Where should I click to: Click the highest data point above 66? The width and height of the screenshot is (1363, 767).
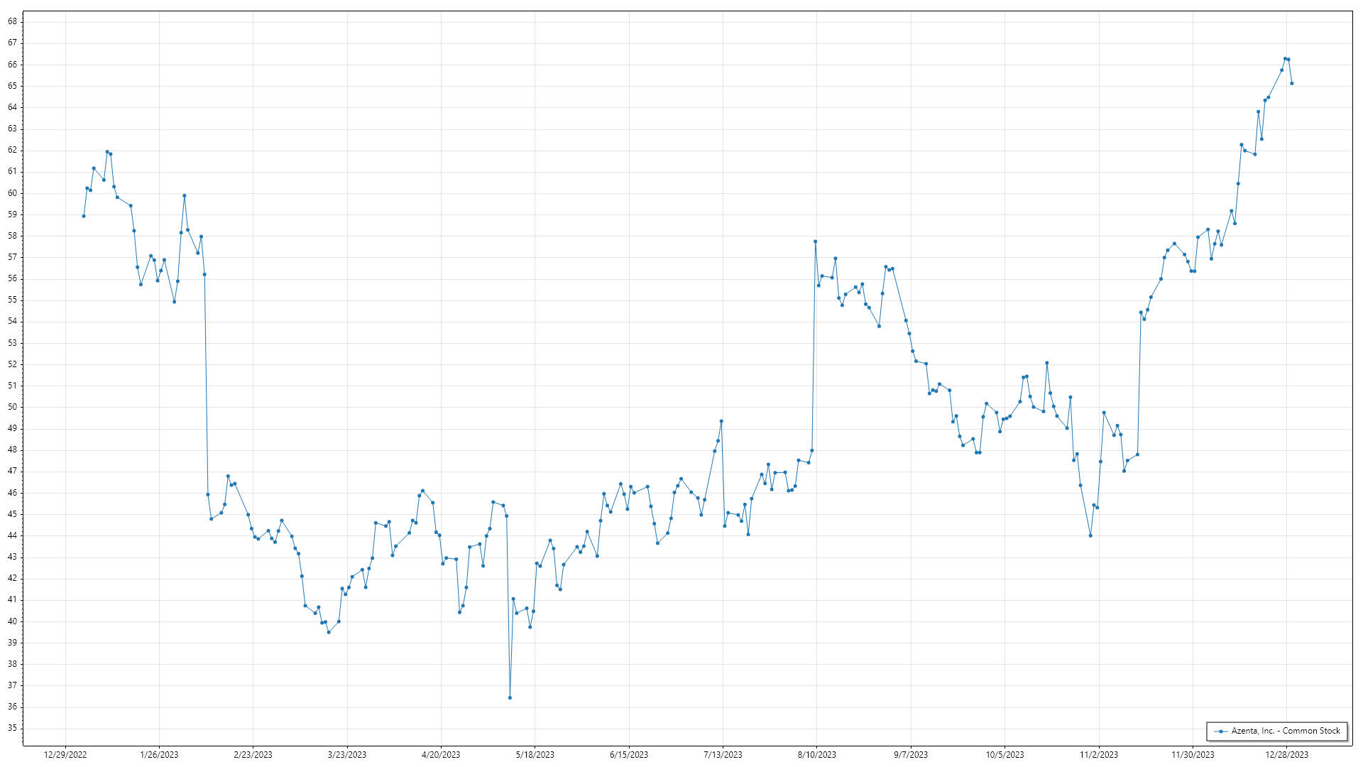pyautogui.click(x=1285, y=58)
